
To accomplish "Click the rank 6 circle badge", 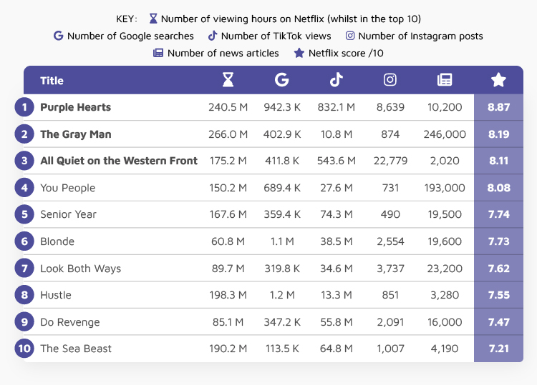I will click(x=24, y=241).
